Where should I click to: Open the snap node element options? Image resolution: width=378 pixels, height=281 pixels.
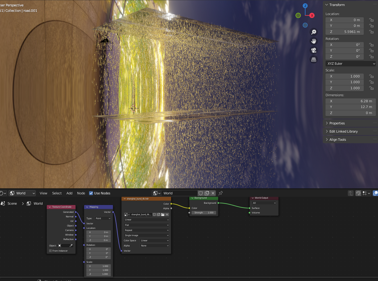tap(366, 193)
